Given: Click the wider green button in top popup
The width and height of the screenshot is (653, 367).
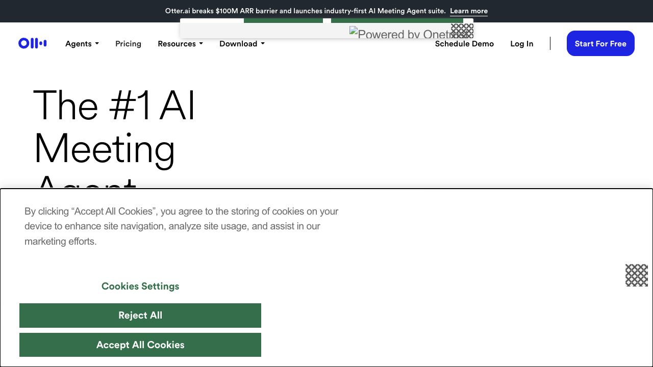Looking at the screenshot, I should (x=397, y=21).
